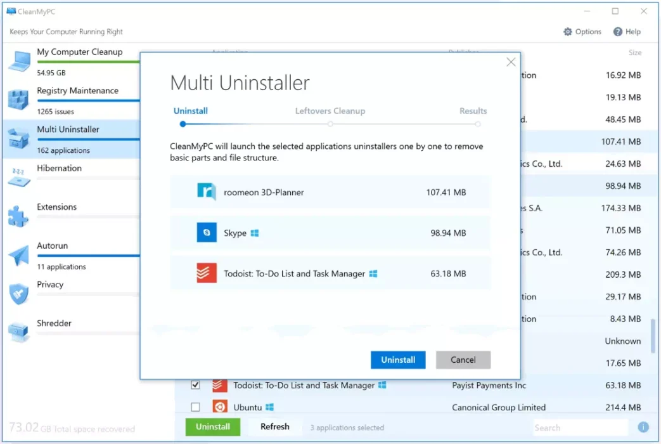Select the Registry Maintenance cubes icon

tap(18, 100)
